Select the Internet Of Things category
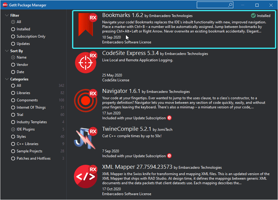Viewport: 278px width, 200px height. tap(28, 107)
